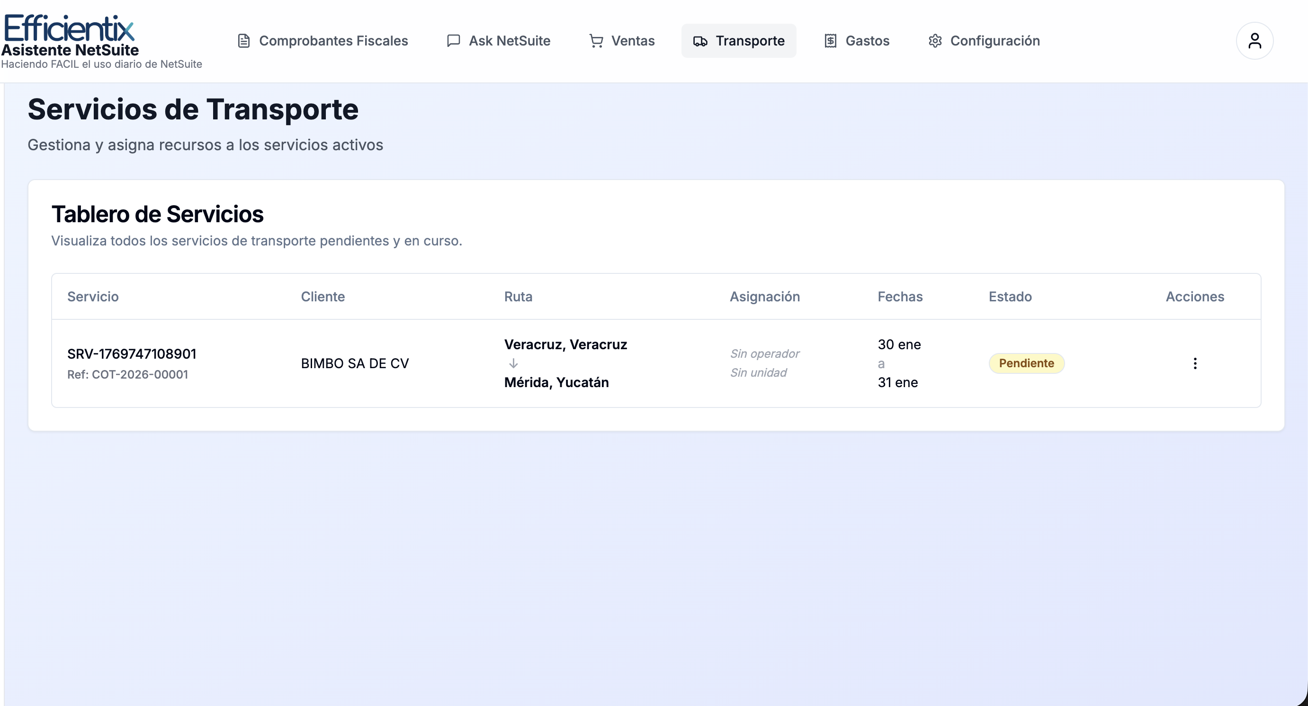Click the shopping cart icon beside Ventas
This screenshot has height=706, width=1308.
coord(596,41)
